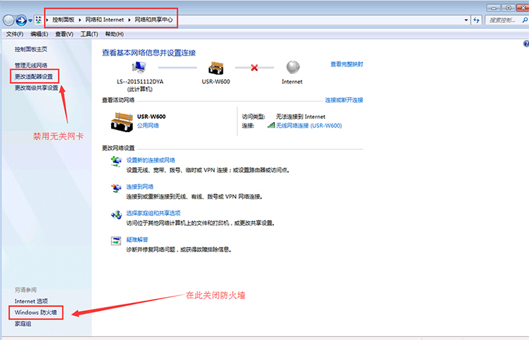
Task: Click the 疑难解答 troubleshooter icon
Action: 116,241
